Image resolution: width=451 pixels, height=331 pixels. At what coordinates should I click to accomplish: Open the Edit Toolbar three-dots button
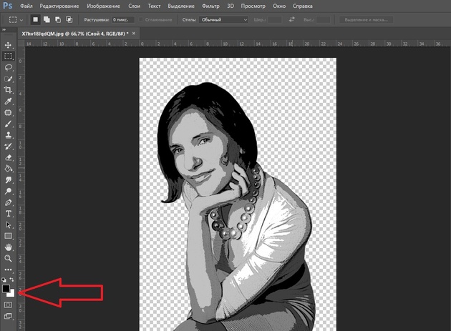tap(8, 270)
